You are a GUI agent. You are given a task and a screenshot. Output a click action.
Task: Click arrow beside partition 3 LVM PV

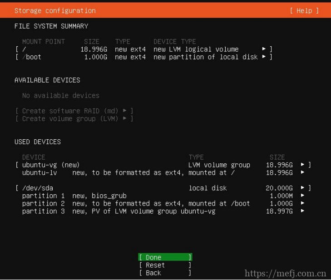tap(303, 211)
